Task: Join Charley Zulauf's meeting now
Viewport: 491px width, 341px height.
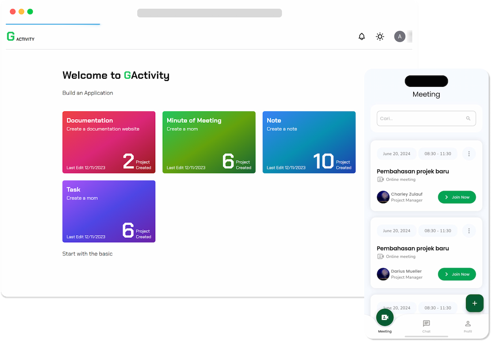Action: click(456, 197)
